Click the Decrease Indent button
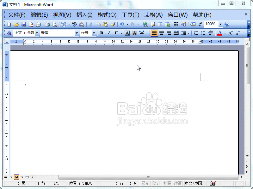Viewport: 253px width, 189px height. [211, 33]
